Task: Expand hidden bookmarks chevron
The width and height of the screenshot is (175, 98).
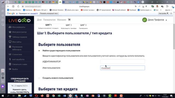Action: [161, 10]
